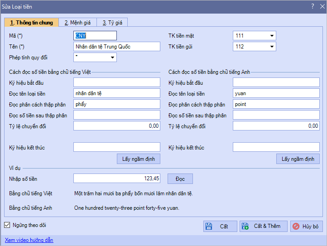The height and width of the screenshot is (246, 327).
Task: Click English Lấy ngầm định button
Action: tap(298, 159)
